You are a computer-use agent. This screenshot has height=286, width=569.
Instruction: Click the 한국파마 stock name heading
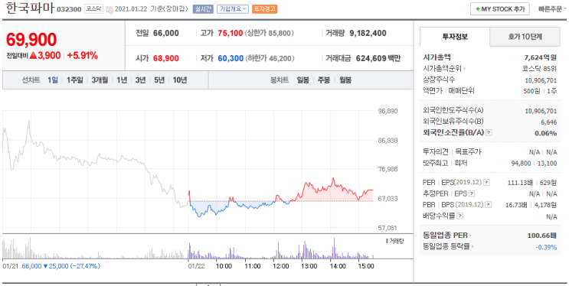pos(30,8)
